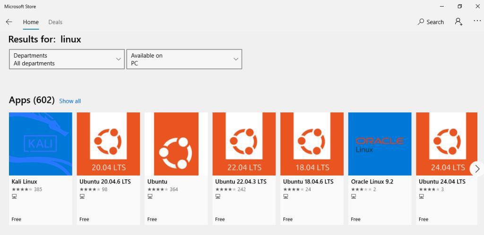This screenshot has width=484, height=235.
Task: Click the PC device icon under Ubuntu 364 ratings
Action: coord(150,196)
